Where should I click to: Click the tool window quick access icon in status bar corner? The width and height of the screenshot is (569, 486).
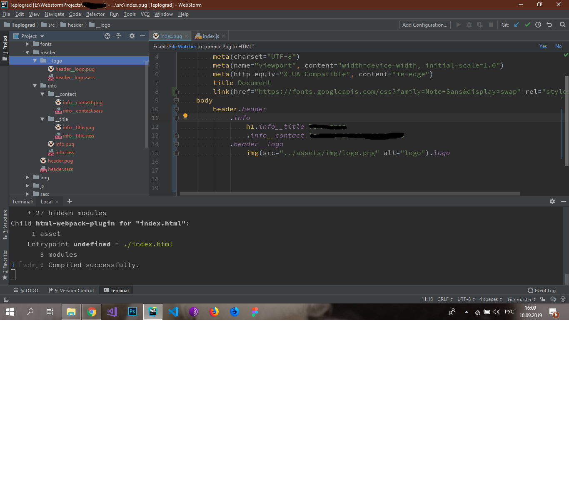click(x=6, y=299)
